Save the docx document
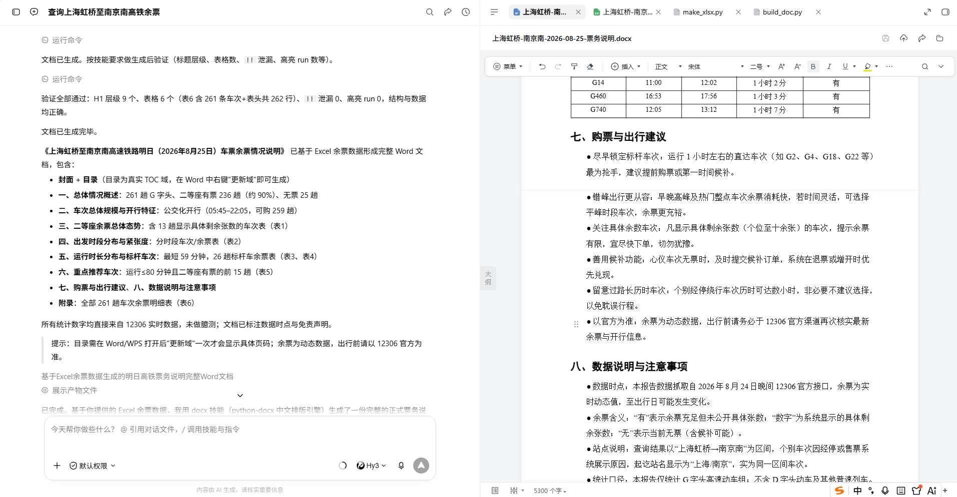This screenshot has width=957, height=497. coord(885,38)
